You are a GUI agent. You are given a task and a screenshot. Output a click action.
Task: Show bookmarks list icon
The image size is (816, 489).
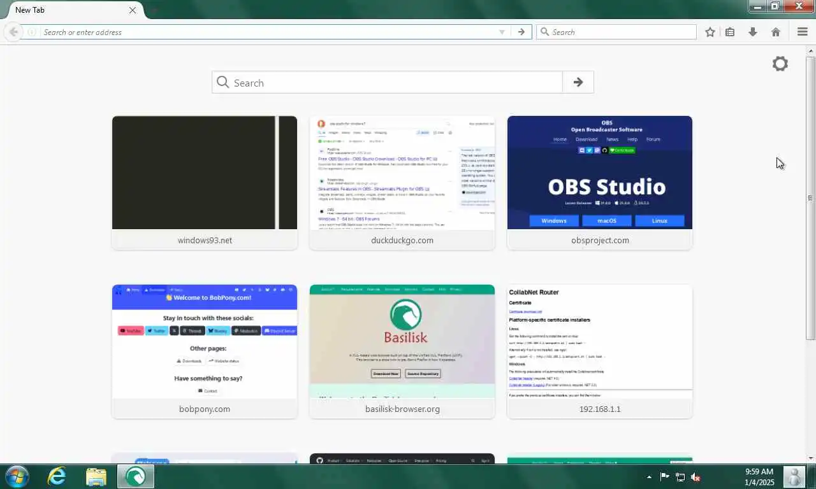coord(730,32)
